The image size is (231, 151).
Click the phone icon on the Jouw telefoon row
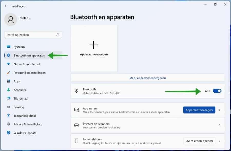click(x=76, y=141)
